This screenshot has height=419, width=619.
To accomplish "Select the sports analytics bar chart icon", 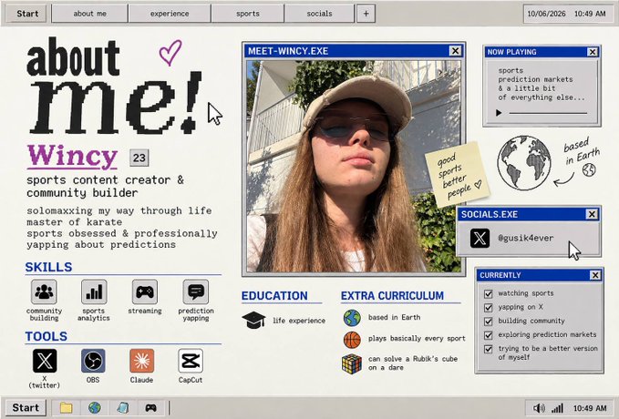I will tap(94, 292).
